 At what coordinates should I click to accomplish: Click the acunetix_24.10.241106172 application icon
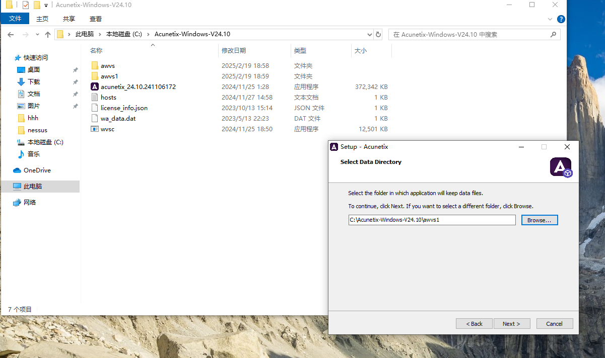tap(95, 86)
